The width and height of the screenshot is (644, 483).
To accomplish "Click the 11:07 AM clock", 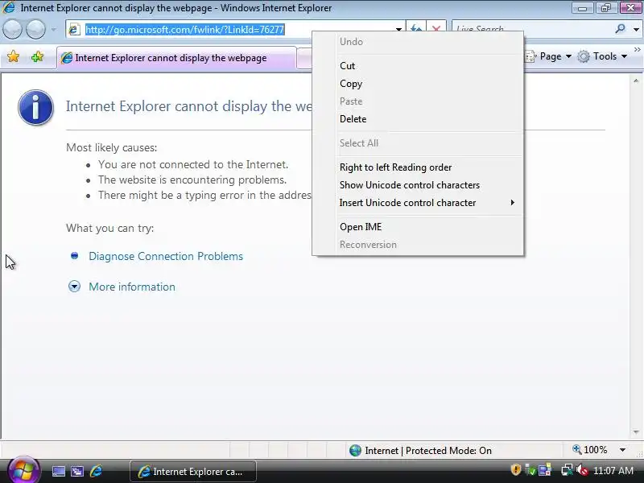I will pyautogui.click(x=613, y=471).
